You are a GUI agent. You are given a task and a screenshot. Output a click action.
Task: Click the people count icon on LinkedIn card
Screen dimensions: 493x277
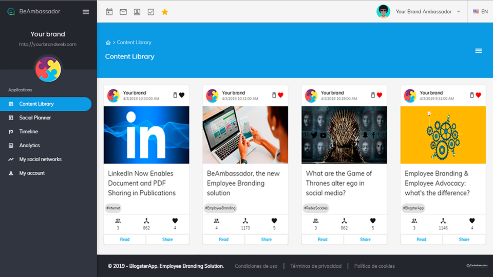(x=118, y=221)
